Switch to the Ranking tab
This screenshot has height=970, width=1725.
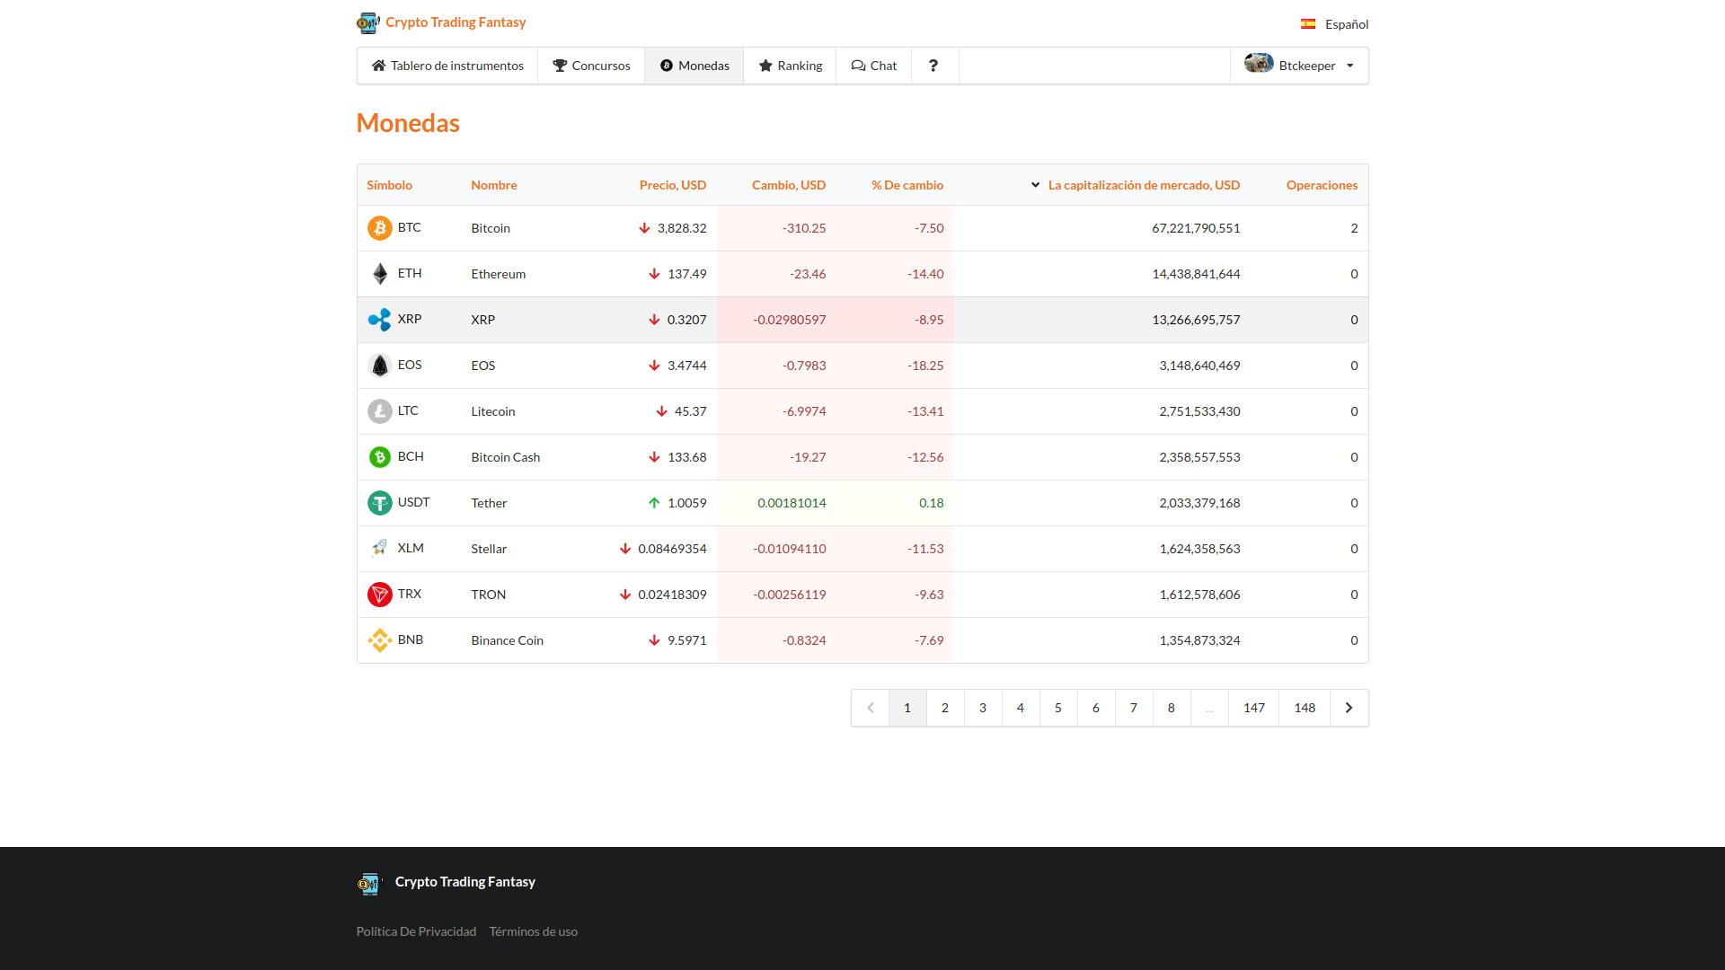tap(790, 66)
